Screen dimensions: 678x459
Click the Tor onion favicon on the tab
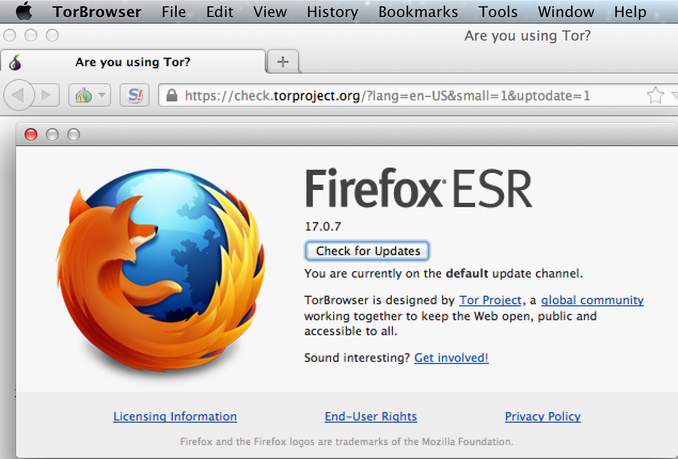[16, 62]
